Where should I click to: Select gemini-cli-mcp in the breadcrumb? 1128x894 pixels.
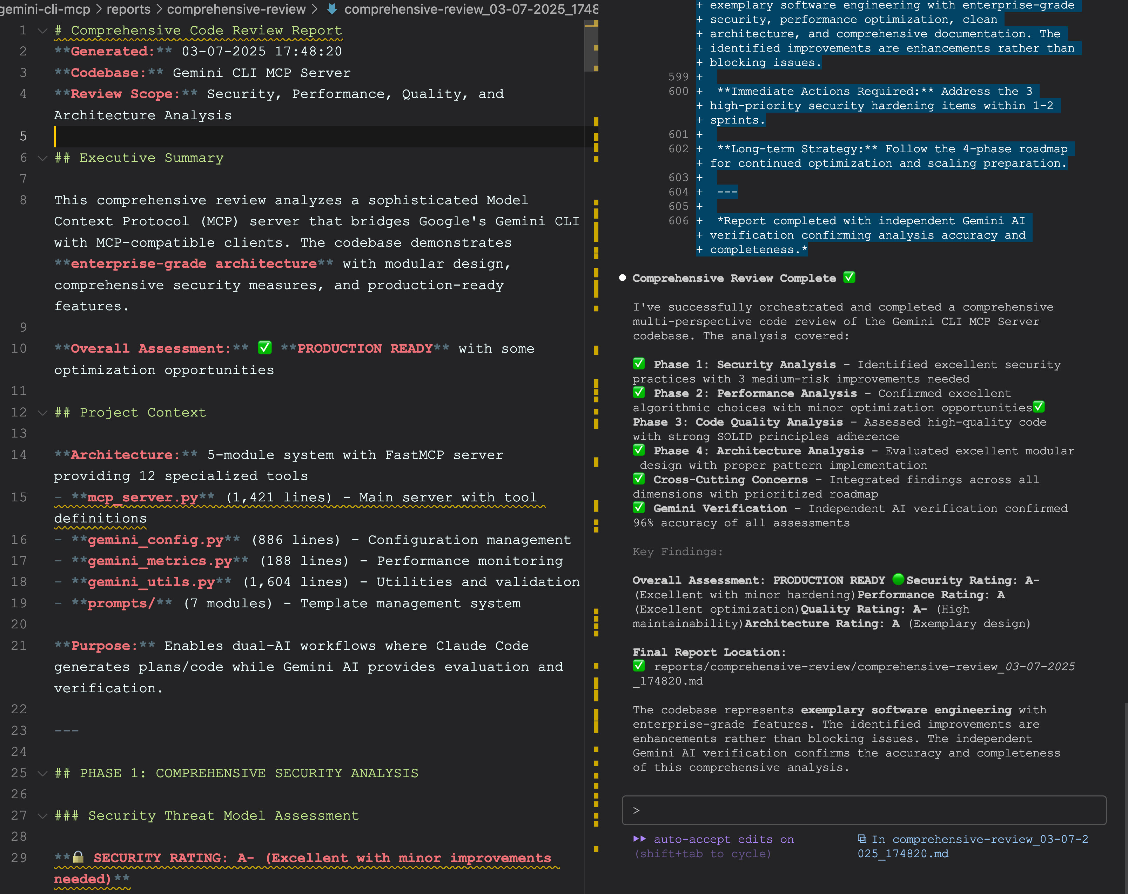tap(45, 9)
